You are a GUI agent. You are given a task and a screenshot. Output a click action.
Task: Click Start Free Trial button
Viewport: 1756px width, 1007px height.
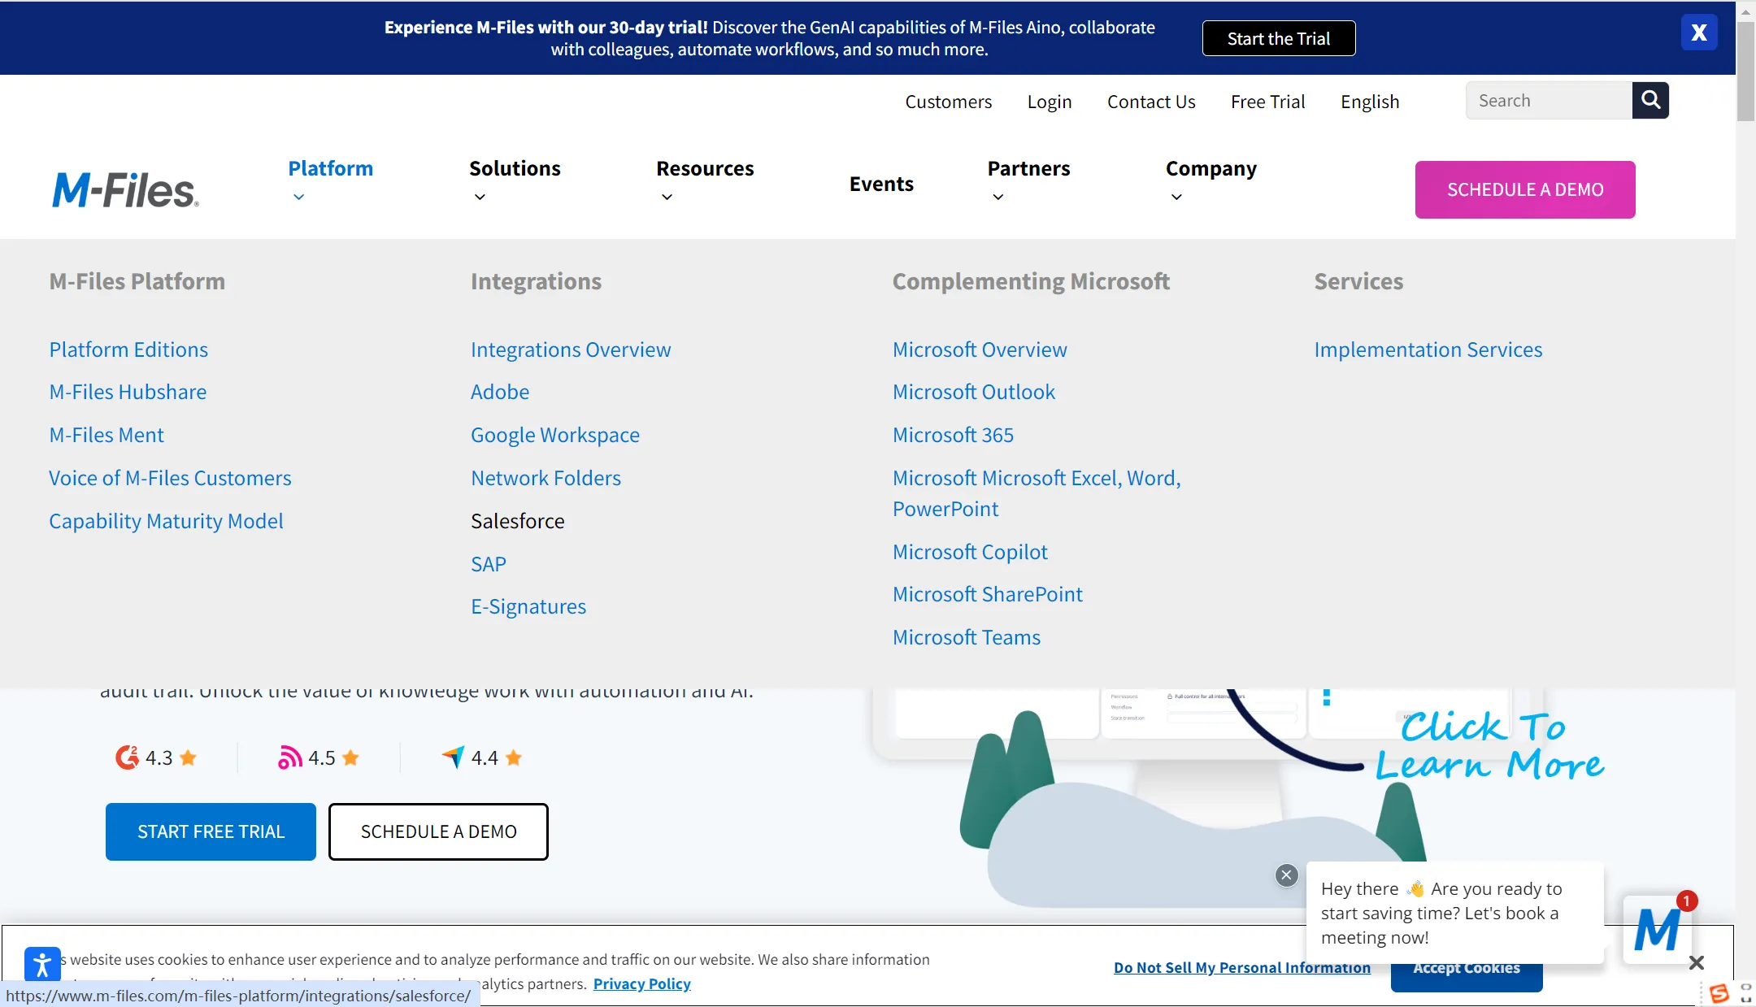[211, 831]
